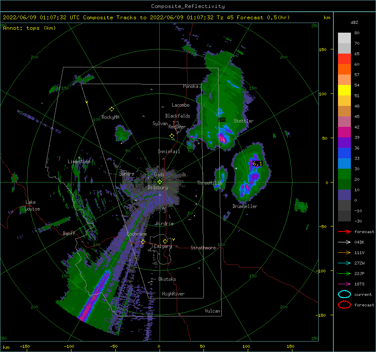Click yellow radar-site diamond at Olds
The image size is (376, 352).
160,182
